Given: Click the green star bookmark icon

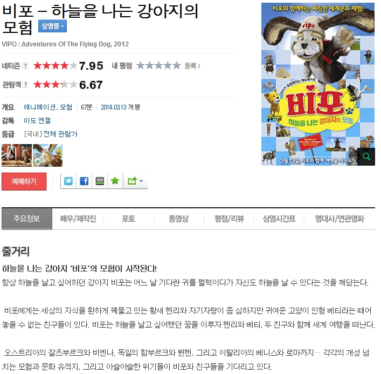Looking at the screenshot, I should click(115, 181).
